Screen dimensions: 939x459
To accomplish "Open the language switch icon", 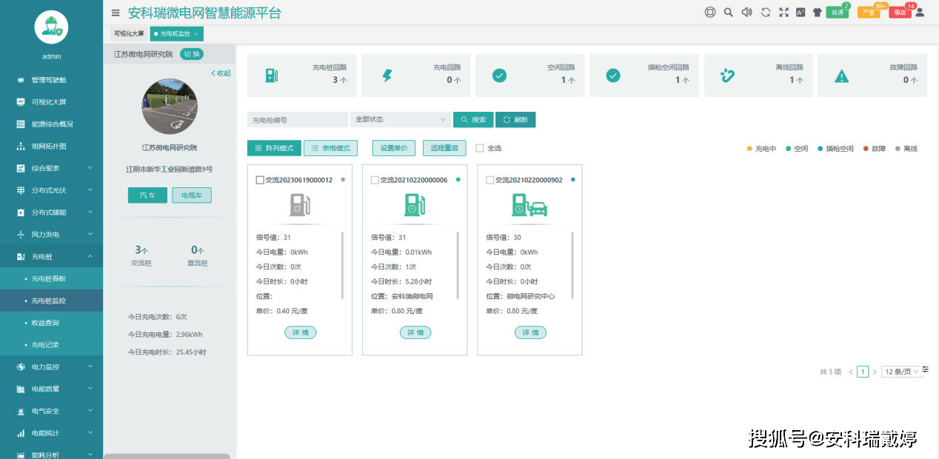I will click(801, 12).
